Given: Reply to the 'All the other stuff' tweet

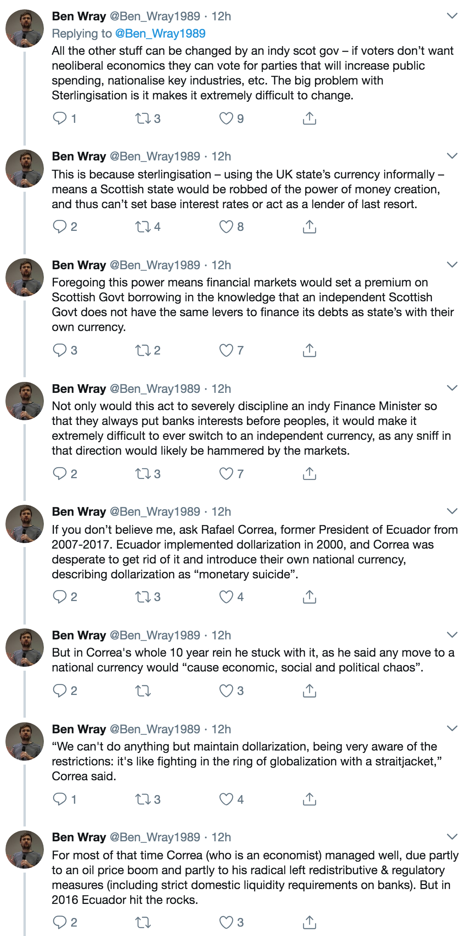Looking at the screenshot, I should point(60,118).
